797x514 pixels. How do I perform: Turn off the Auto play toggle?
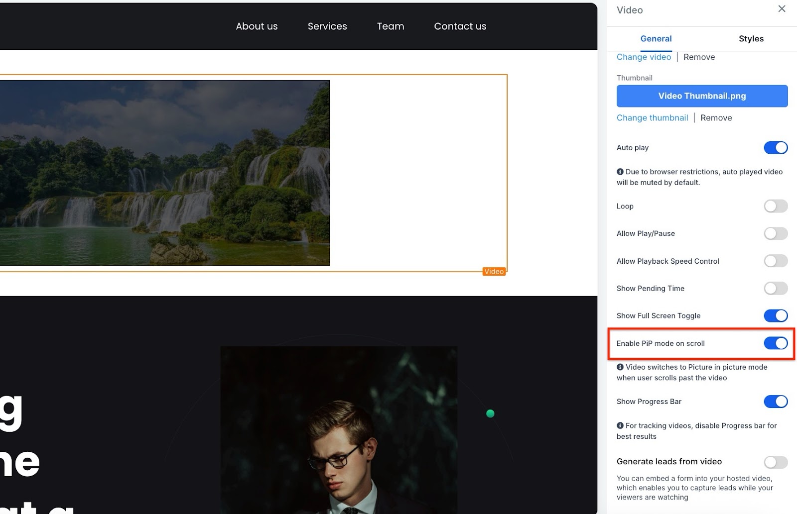point(775,148)
